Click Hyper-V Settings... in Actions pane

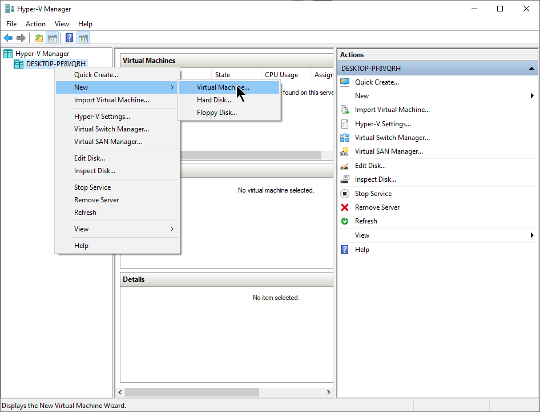tap(383, 124)
